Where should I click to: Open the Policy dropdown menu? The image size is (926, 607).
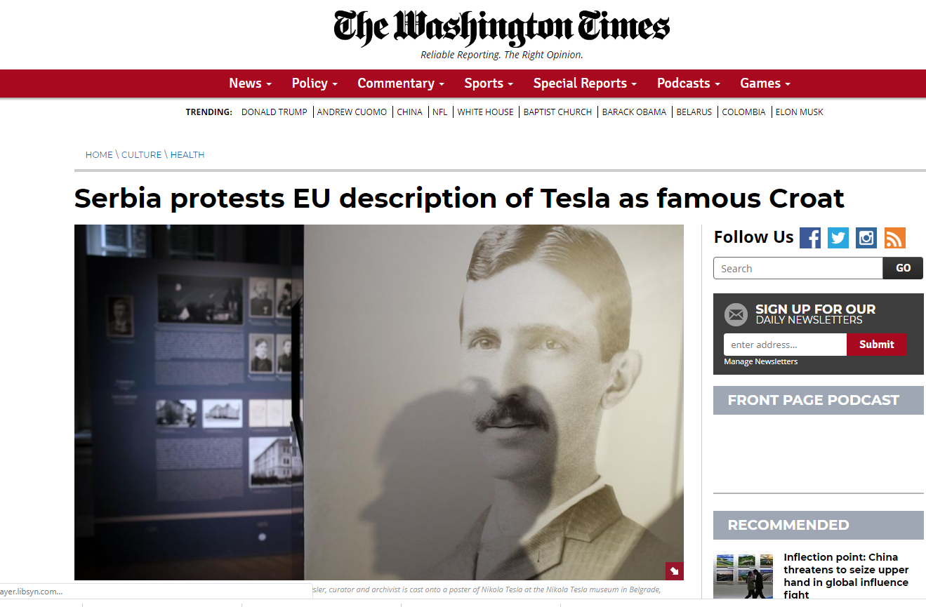(x=315, y=83)
